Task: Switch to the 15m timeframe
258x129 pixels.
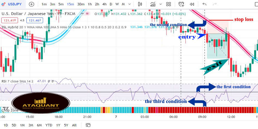Action: click(70, 4)
